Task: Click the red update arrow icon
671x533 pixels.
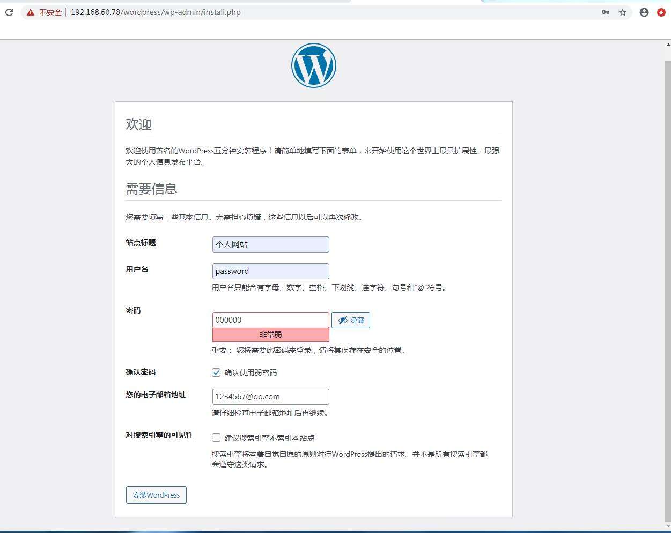Action: [661, 12]
